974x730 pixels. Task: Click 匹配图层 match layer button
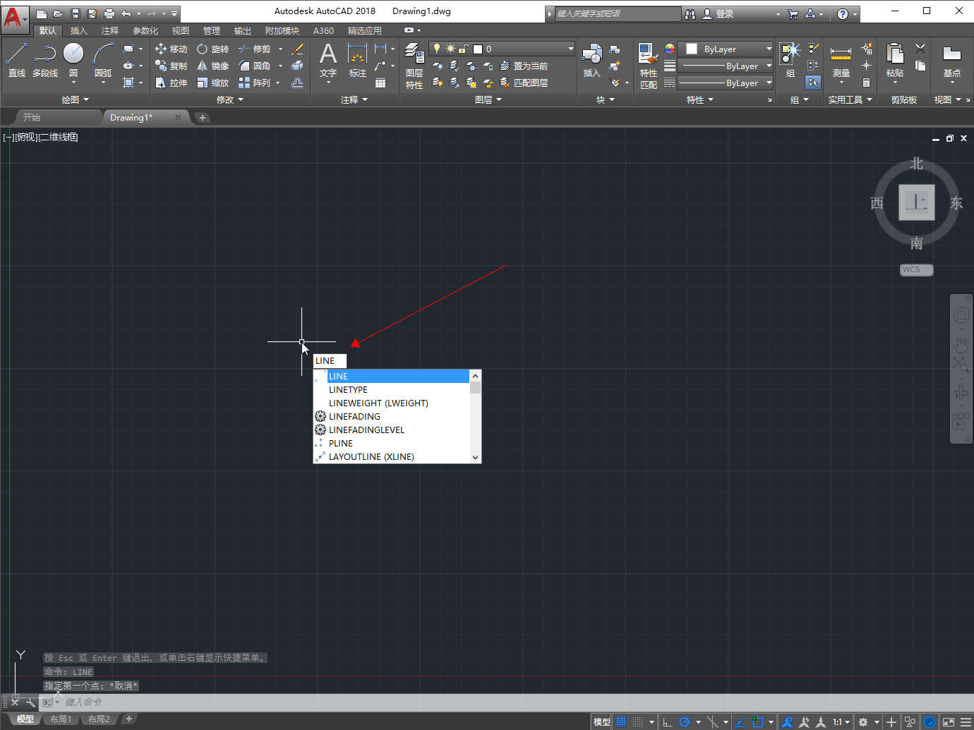tap(524, 83)
